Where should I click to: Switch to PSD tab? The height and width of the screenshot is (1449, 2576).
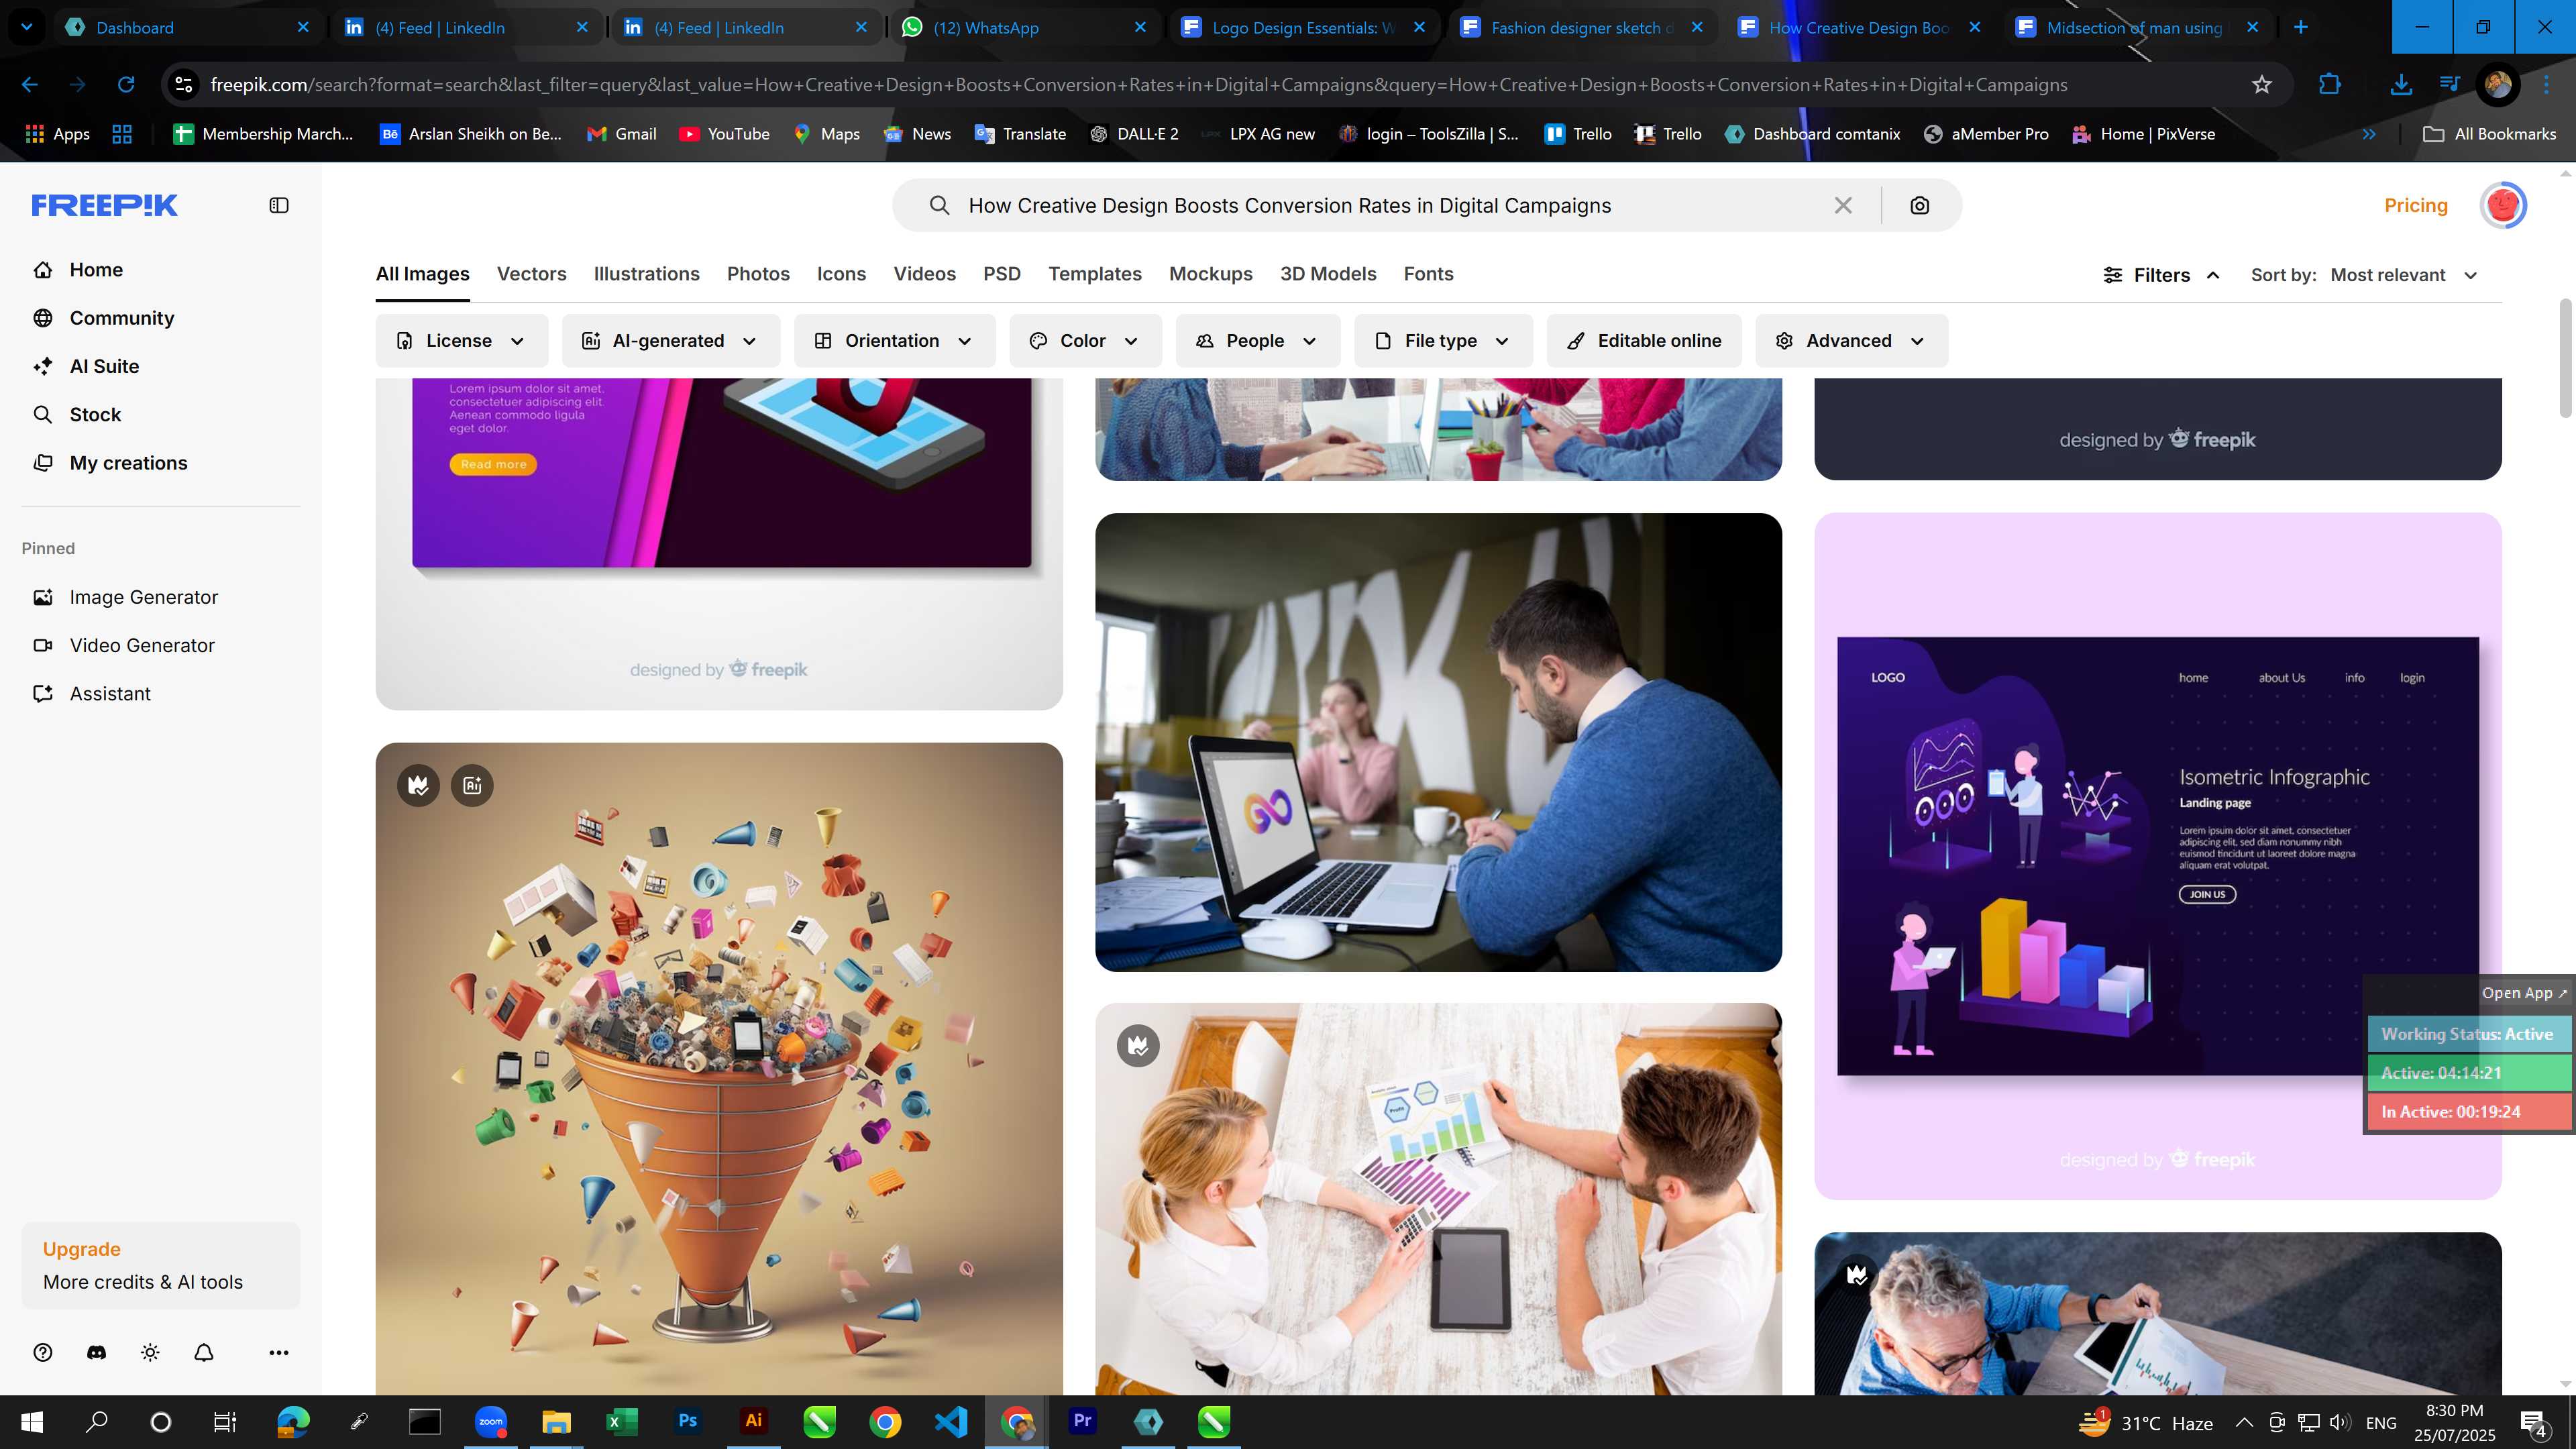pos(1001,274)
